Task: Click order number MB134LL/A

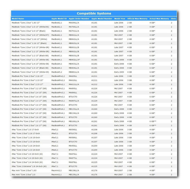Action: 74,113
